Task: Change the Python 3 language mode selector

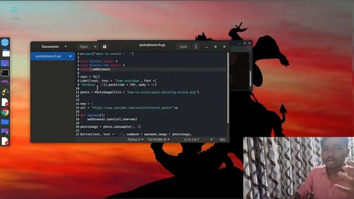Action: tap(135, 140)
